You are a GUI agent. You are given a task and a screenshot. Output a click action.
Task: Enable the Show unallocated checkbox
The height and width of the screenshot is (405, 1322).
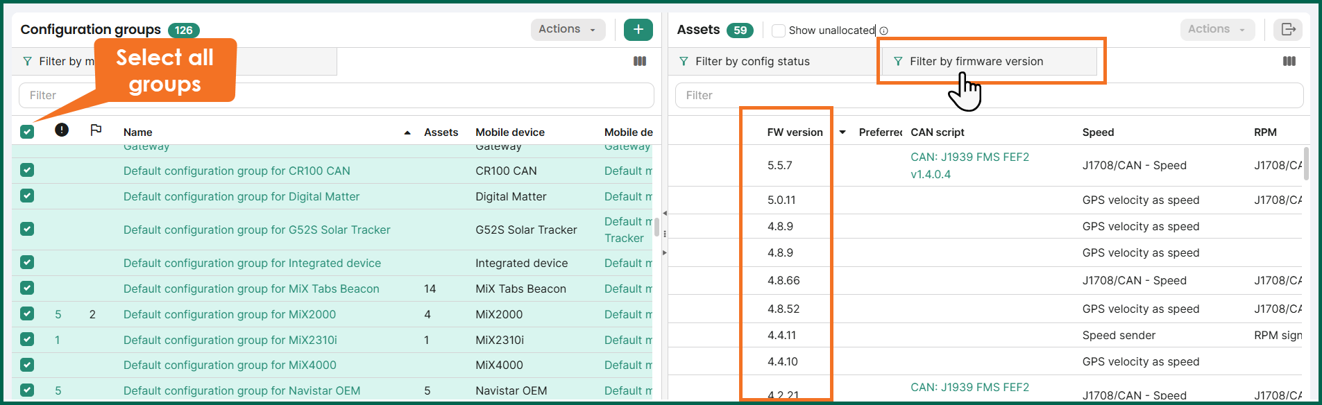(x=779, y=31)
